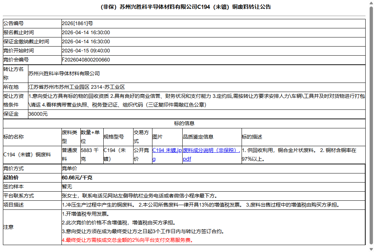Click the 竞价开始时间 label cell
Viewport: 374px width, 252px height.
point(32,51)
